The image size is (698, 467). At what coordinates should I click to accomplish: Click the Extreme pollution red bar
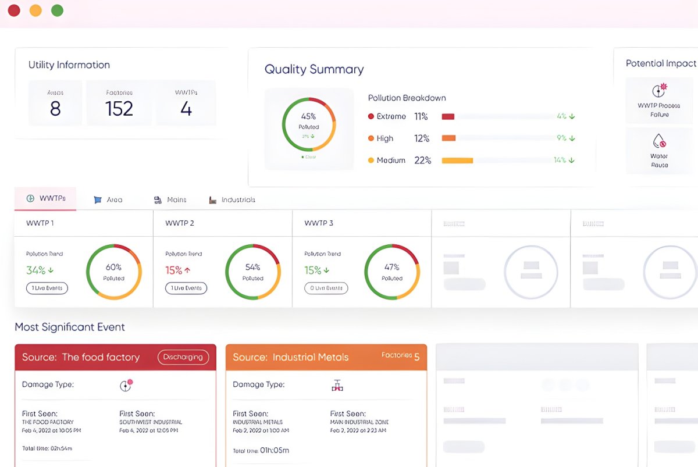(448, 116)
